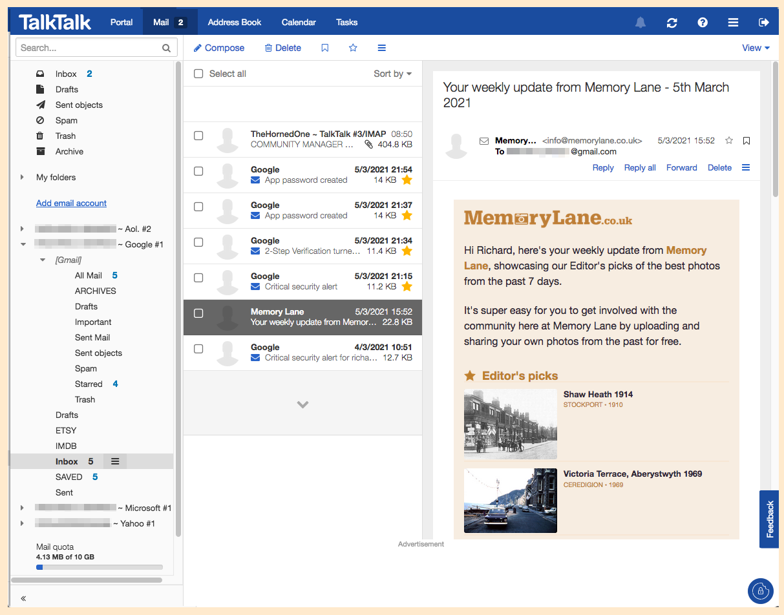The image size is (784, 615).
Task: Tick the Select all checkbox
Action: coord(199,74)
